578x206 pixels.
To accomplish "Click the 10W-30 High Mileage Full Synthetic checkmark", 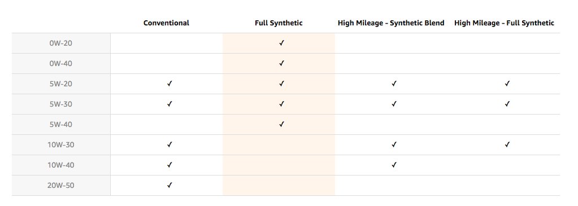I will point(507,144).
